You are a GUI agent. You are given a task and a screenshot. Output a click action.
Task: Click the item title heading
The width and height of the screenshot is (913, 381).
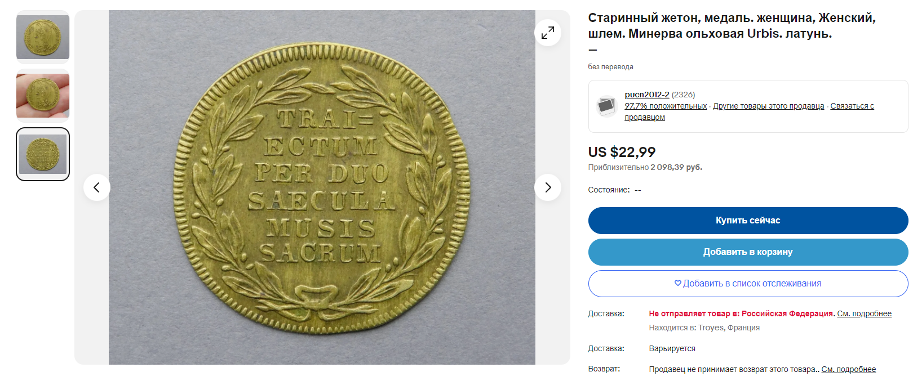tap(732, 26)
